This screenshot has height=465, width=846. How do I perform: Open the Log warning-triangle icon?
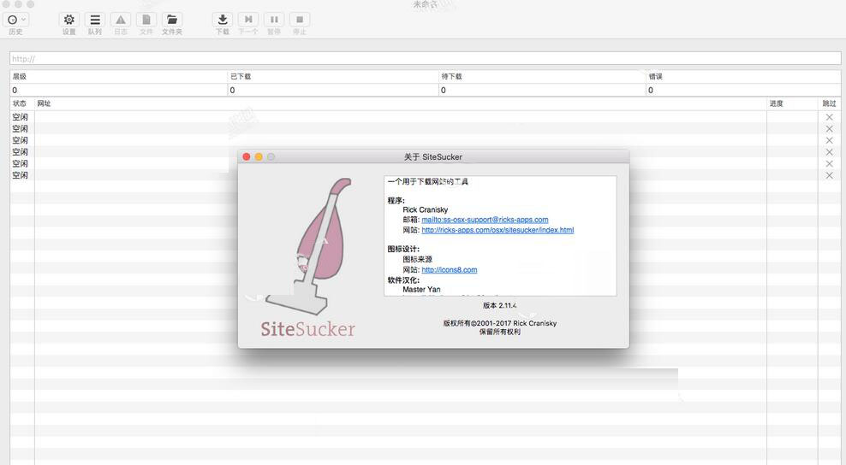[121, 20]
